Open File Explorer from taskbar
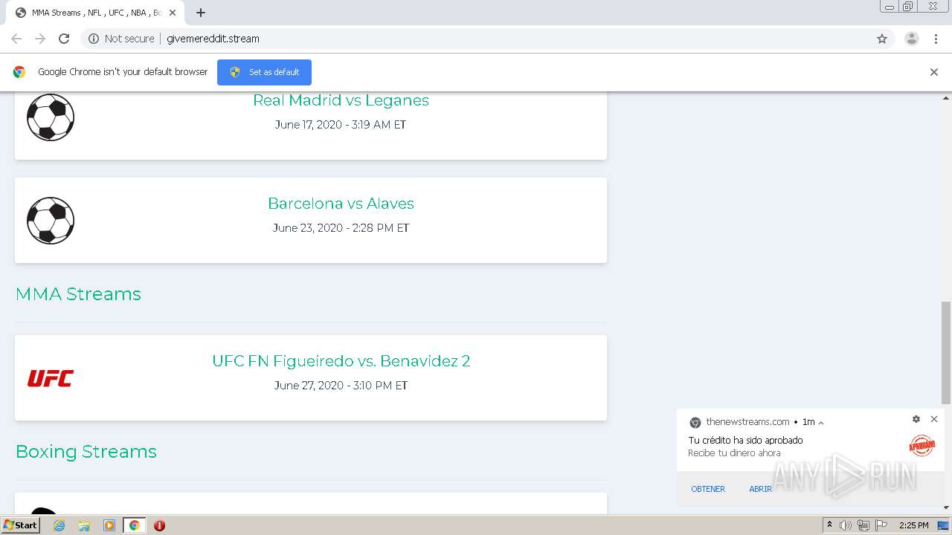The width and height of the screenshot is (952, 535). (84, 525)
